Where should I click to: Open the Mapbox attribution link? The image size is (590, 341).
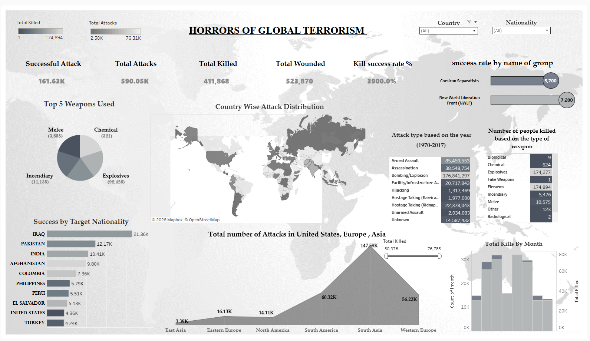(167, 220)
